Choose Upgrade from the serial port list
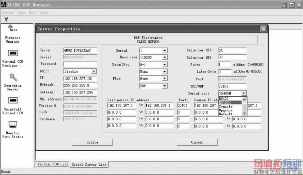This screenshot has height=175, width=303. 230,110
